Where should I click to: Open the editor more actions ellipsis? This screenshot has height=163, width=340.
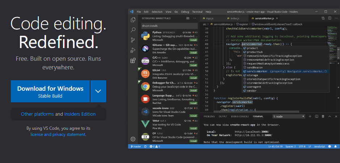336,18
